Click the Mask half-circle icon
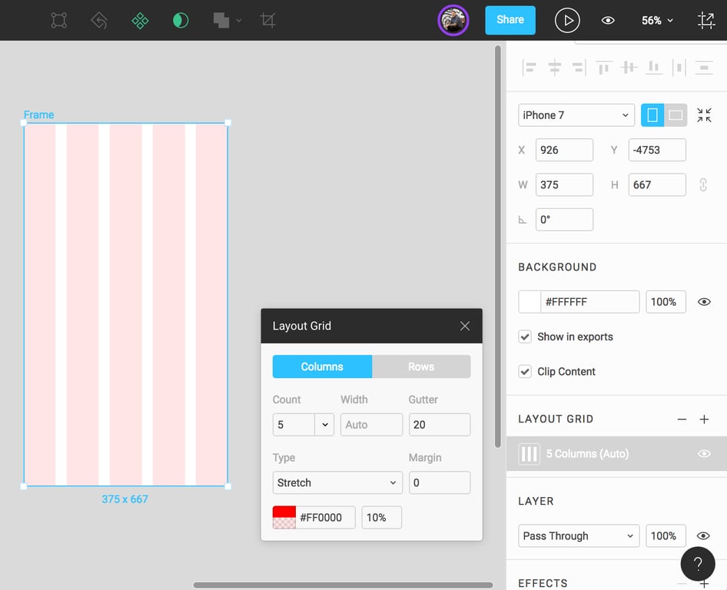 click(181, 21)
